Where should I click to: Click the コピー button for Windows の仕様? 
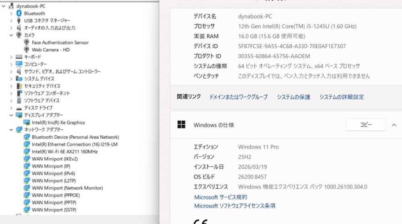coord(366,125)
